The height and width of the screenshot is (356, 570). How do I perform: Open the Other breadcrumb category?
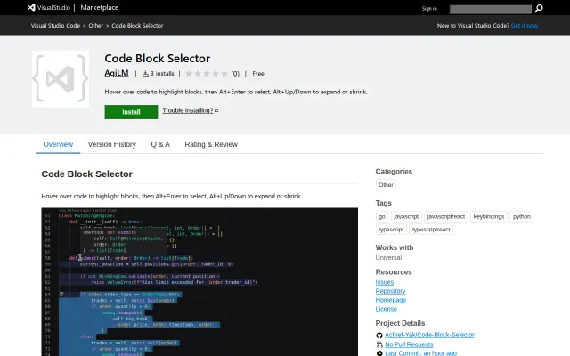point(95,26)
